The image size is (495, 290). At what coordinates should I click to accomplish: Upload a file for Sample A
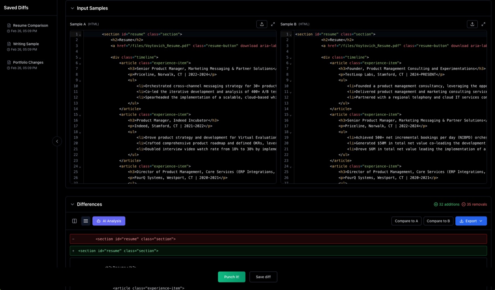(x=262, y=24)
